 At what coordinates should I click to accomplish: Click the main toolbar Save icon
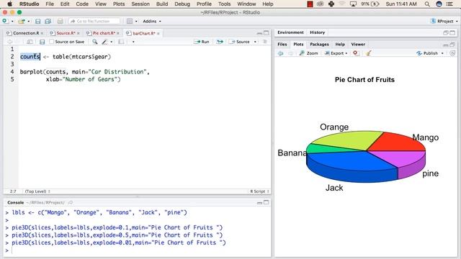(38, 21)
